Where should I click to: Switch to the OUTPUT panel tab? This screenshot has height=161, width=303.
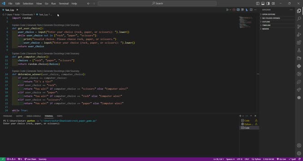(x=19, y=116)
